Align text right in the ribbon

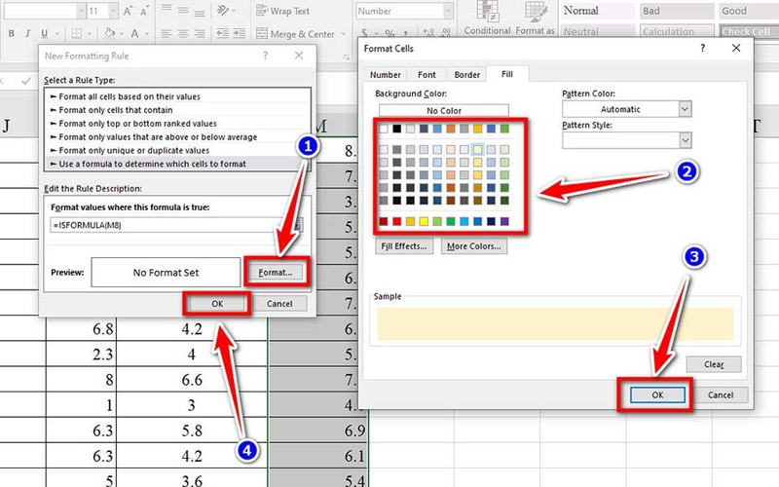coord(200,33)
